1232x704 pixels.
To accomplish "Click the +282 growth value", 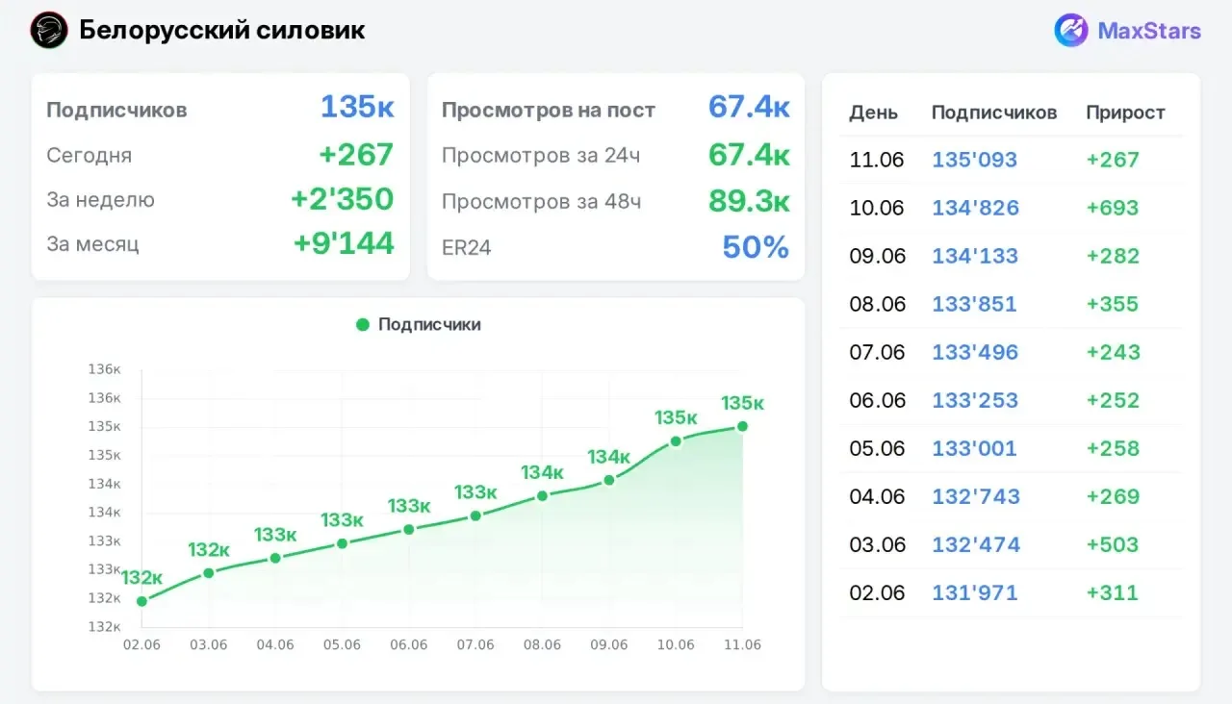I will click(x=1113, y=256).
